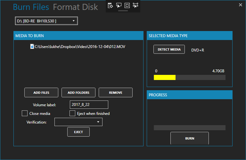Collapse the debug toolbar using its handle
Image resolution: width=246 pixels, height=160 pixels.
(x=123, y=11)
